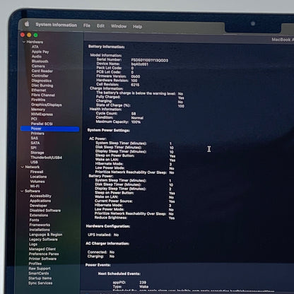This screenshot has height=294, width=294.
Task: Open the Apple menu icon
Action: pos(27,24)
